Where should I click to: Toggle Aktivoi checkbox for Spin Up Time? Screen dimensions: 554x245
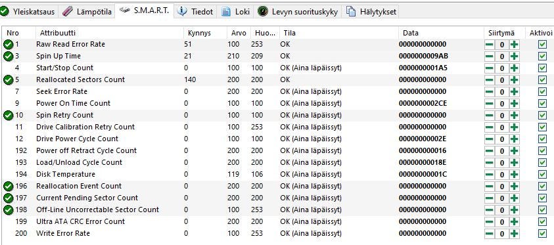(x=542, y=56)
